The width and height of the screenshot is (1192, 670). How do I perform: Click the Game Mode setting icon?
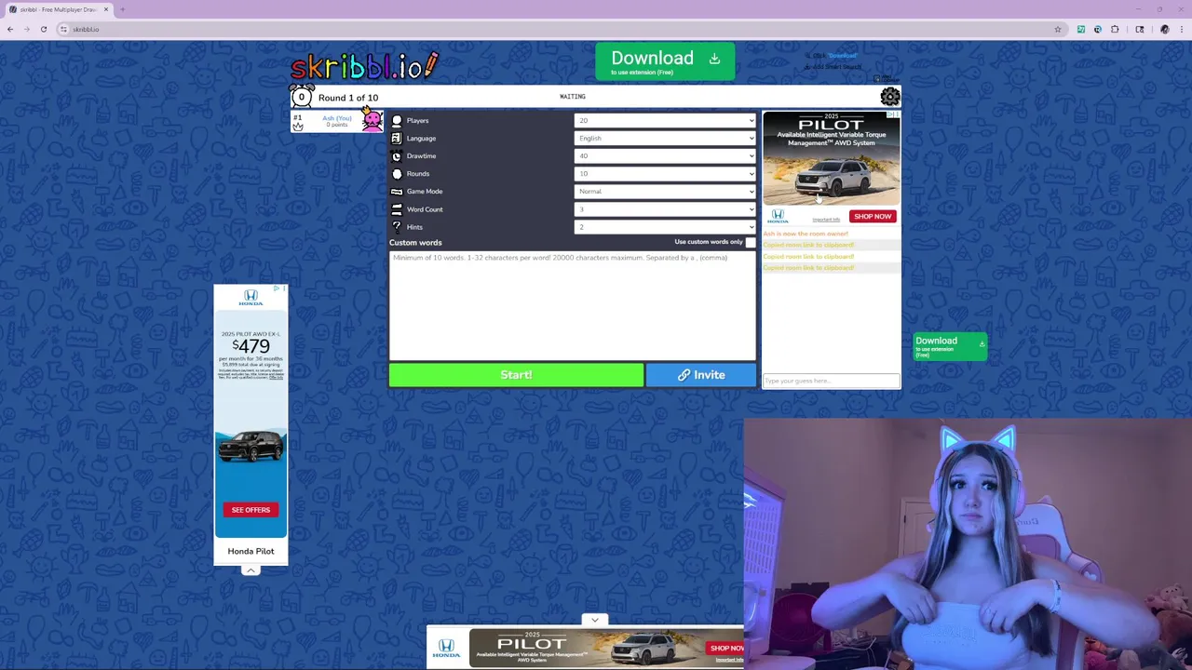397,192
